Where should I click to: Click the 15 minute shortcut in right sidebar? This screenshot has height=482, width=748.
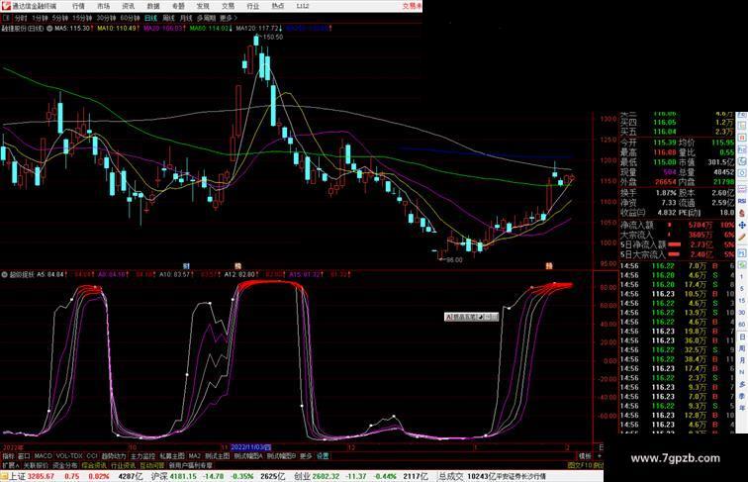[x=742, y=301]
